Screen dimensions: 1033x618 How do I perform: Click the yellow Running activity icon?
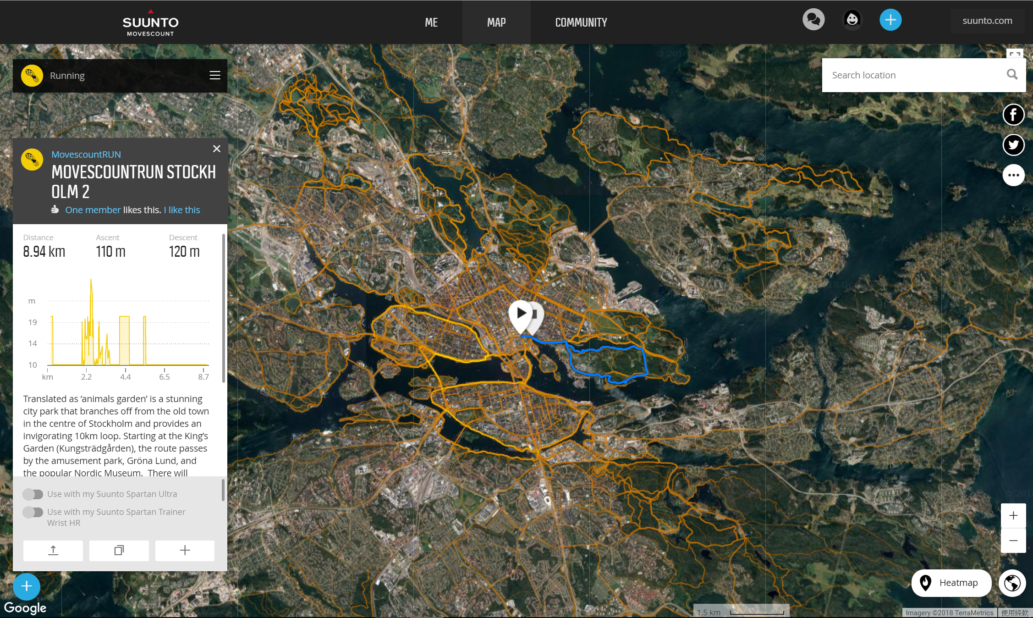tap(32, 76)
